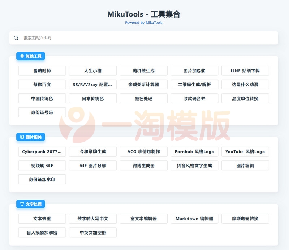Launch 微博生成器

pos(143,165)
